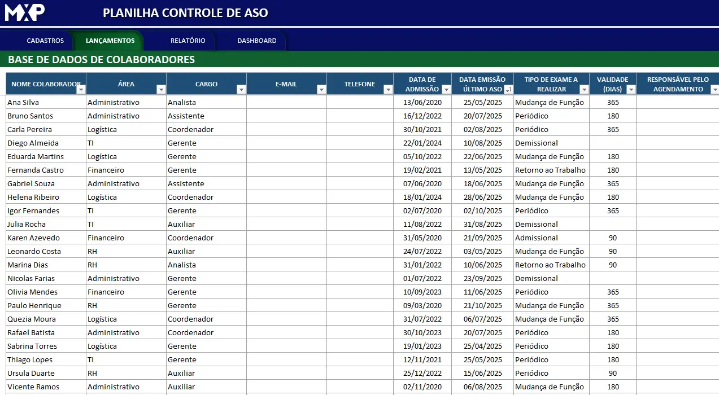Click the telefone cell for Carla Pereira

360,130
